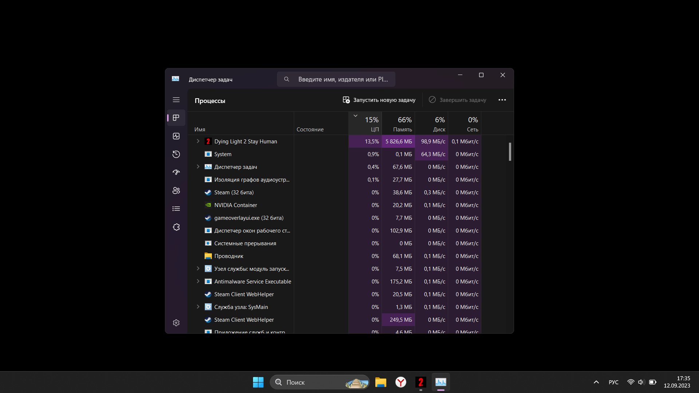
Task: Click the РУС input language indicator
Action: point(613,382)
